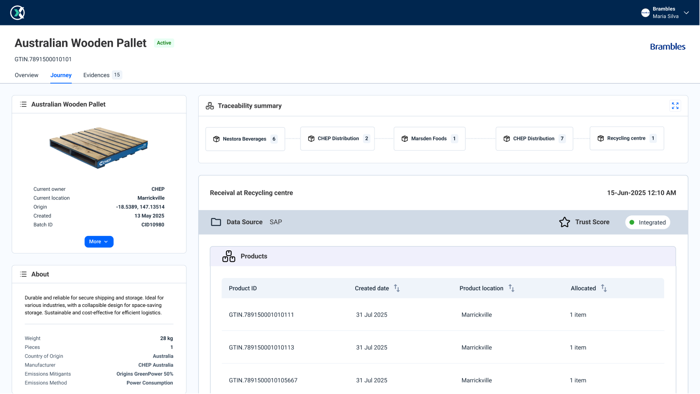Screen dimensions: 700x394
Task: Click the Manufacturer value CHEP Australia
Action: pos(156,365)
